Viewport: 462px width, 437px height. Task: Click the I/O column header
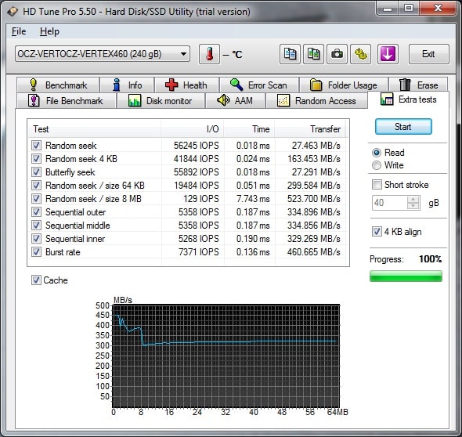coord(192,129)
